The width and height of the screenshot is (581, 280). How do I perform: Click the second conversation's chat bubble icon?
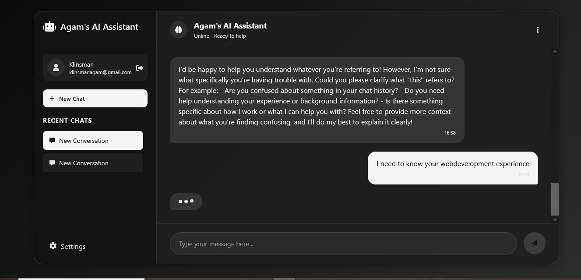[x=52, y=163]
